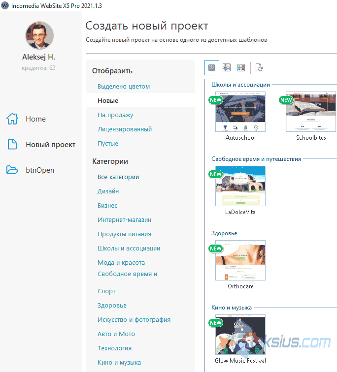The image size is (337, 372).
Task: Click Кино и музыка group header
Action: [x=231, y=308]
